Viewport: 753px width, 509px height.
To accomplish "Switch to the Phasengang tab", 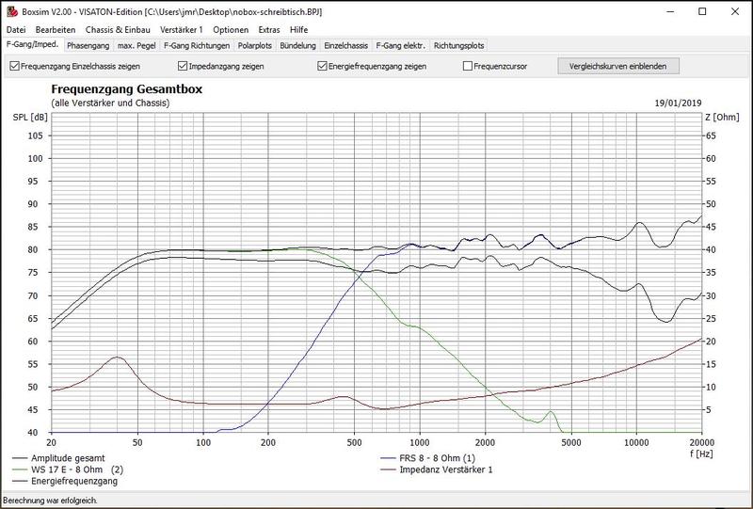I will point(88,45).
